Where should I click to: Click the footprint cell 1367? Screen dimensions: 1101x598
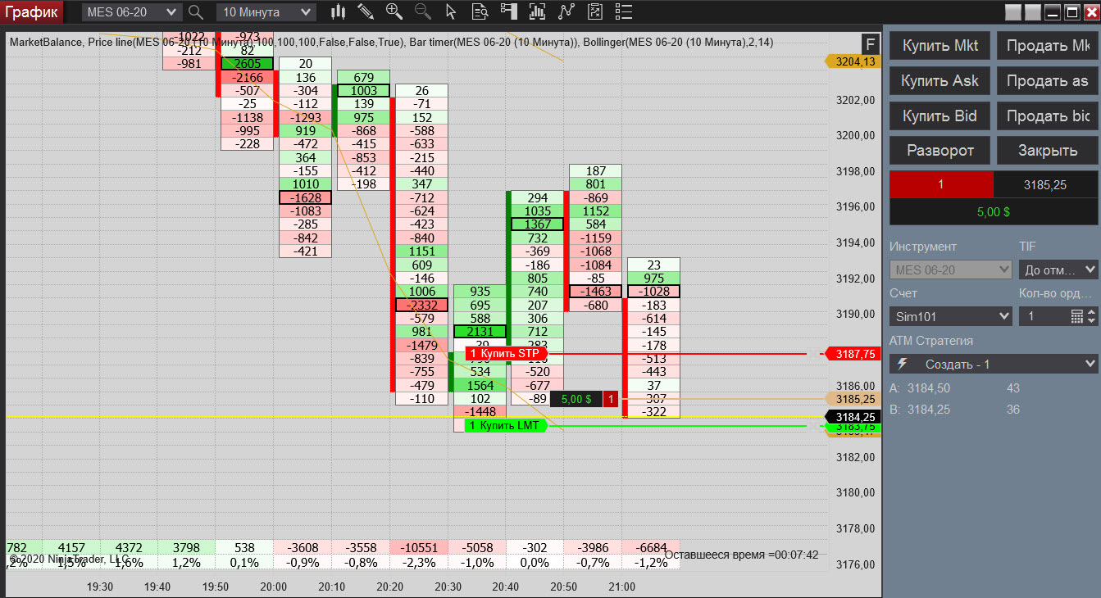538,224
